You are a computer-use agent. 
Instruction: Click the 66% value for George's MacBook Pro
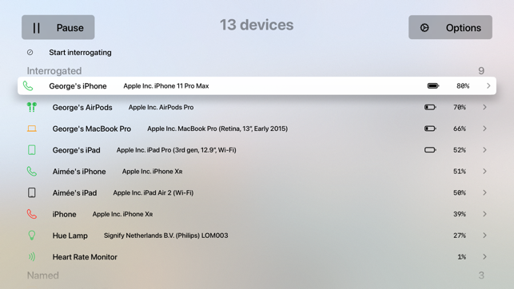pos(460,129)
